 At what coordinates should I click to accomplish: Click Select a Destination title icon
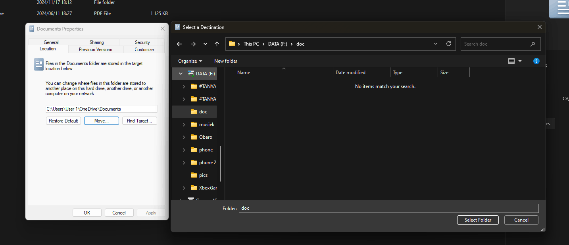pos(177,27)
